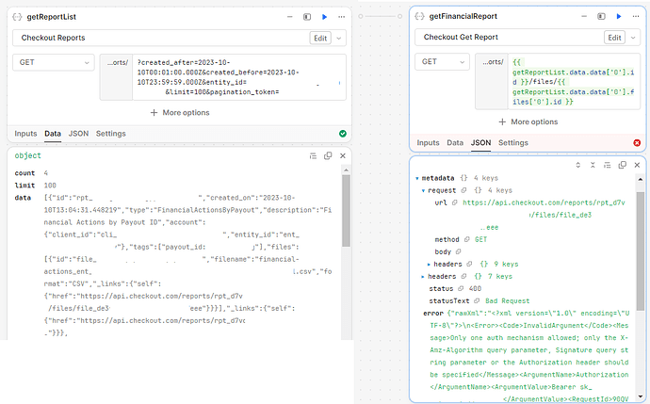Run the getReportList query with play icon
The height and width of the screenshot is (404, 650).
(x=324, y=17)
